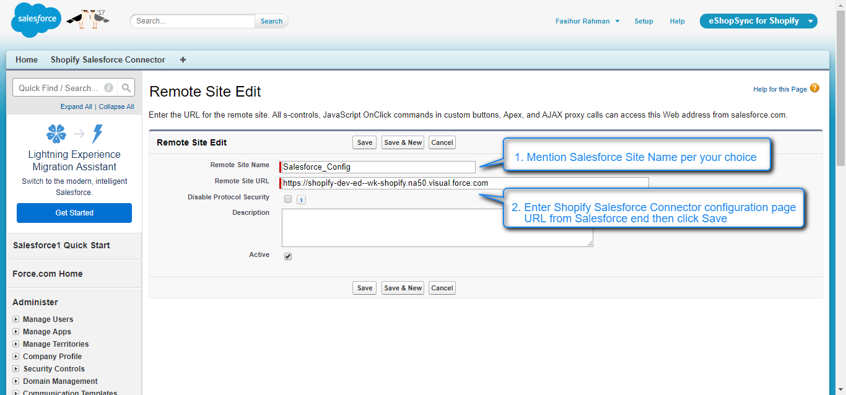Open the Setup link

point(643,21)
